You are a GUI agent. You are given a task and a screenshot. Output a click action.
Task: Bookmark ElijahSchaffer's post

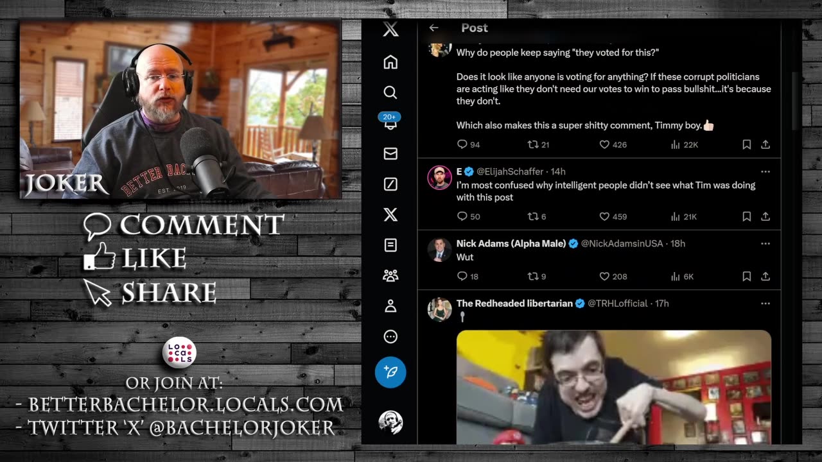(746, 217)
